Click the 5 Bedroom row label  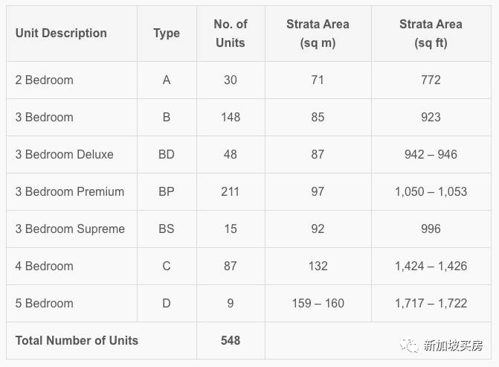(x=45, y=303)
